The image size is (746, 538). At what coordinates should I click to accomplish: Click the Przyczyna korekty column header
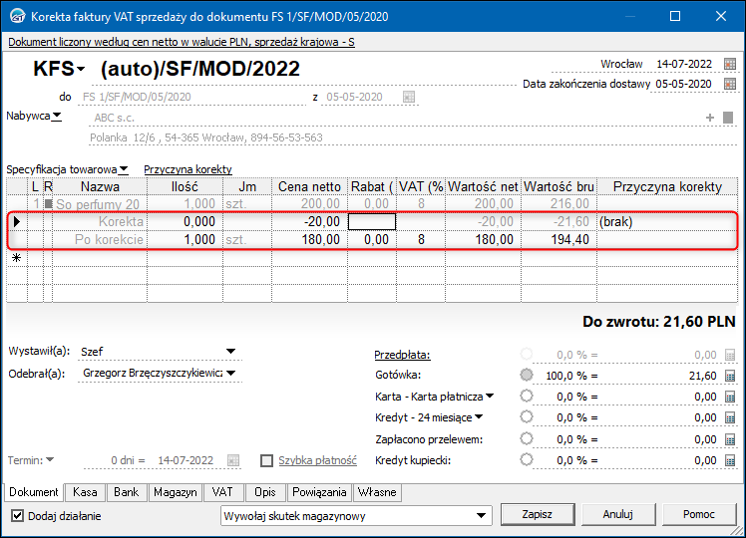pyautogui.click(x=667, y=186)
